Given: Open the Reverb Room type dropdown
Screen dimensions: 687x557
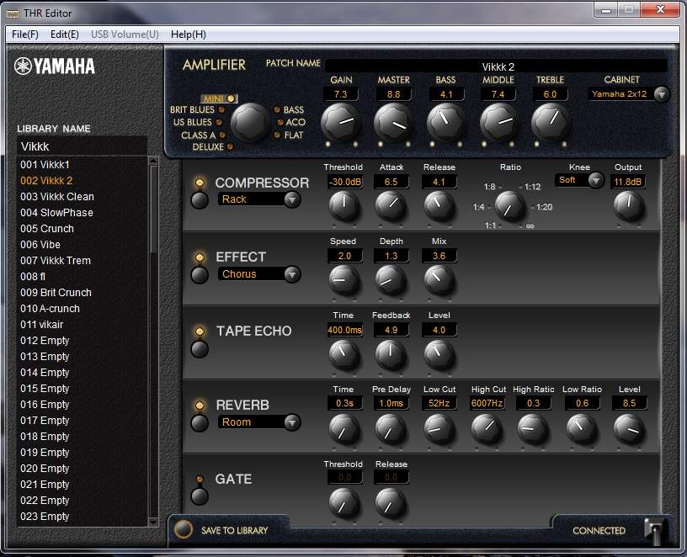Looking at the screenshot, I should [291, 422].
